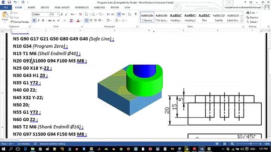This screenshot has height=152, width=271.
Task: Open the proofing status icon
Action: click(35, 144)
